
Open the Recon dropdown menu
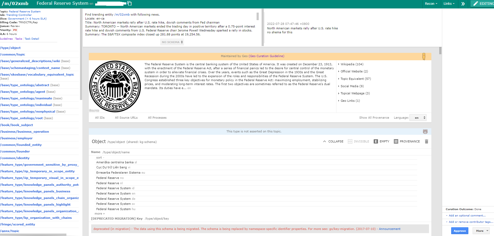click(431, 4)
